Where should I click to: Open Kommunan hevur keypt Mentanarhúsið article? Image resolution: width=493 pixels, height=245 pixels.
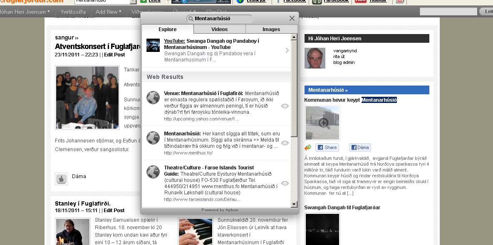[351, 100]
